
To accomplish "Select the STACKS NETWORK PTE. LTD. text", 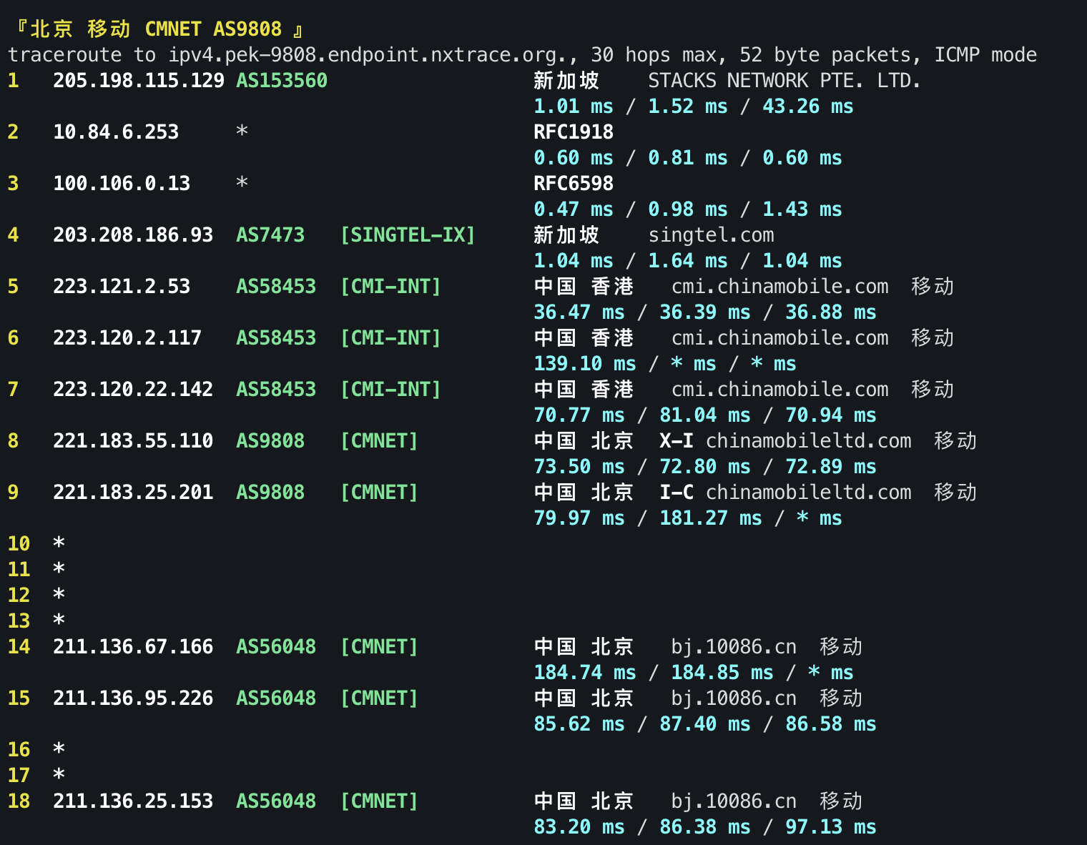I will (784, 80).
